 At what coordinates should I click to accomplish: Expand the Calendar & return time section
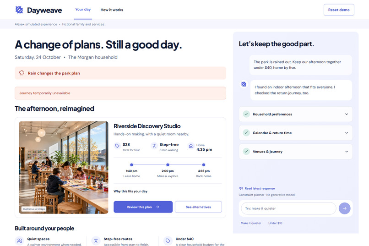pos(296,133)
